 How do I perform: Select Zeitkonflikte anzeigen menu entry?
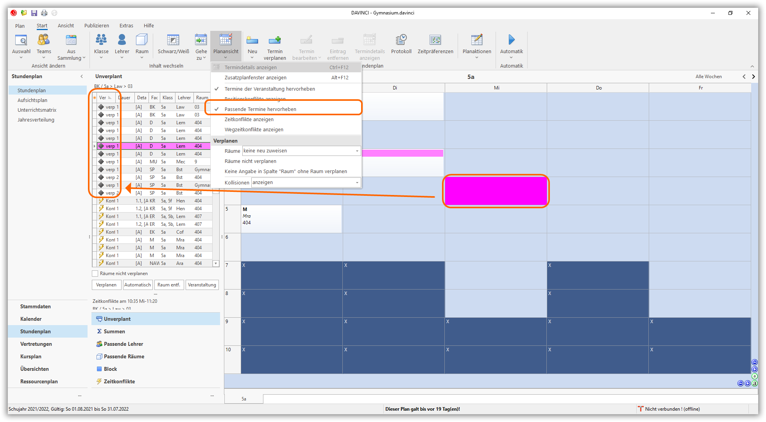coord(249,120)
